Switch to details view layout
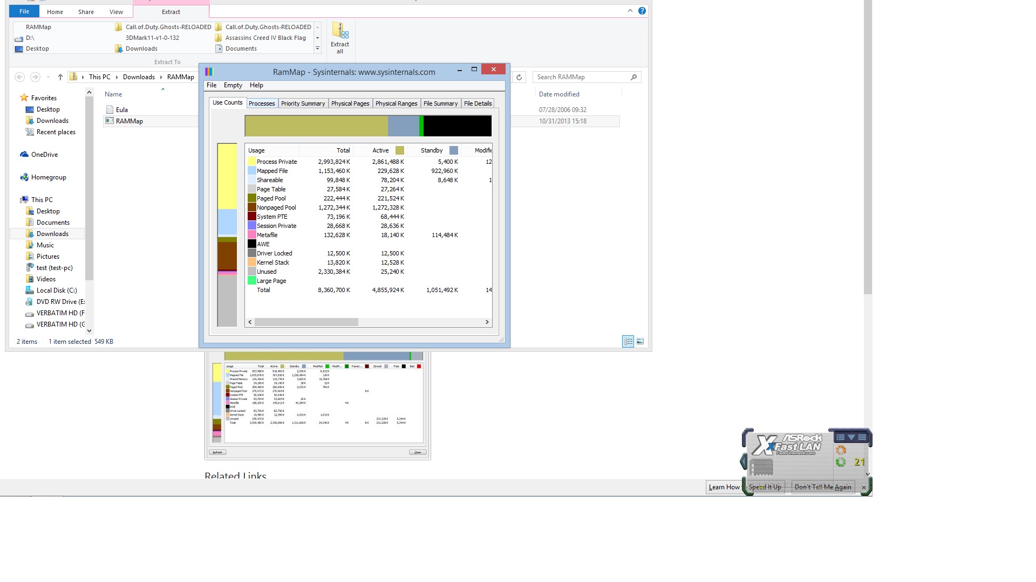 [628, 341]
